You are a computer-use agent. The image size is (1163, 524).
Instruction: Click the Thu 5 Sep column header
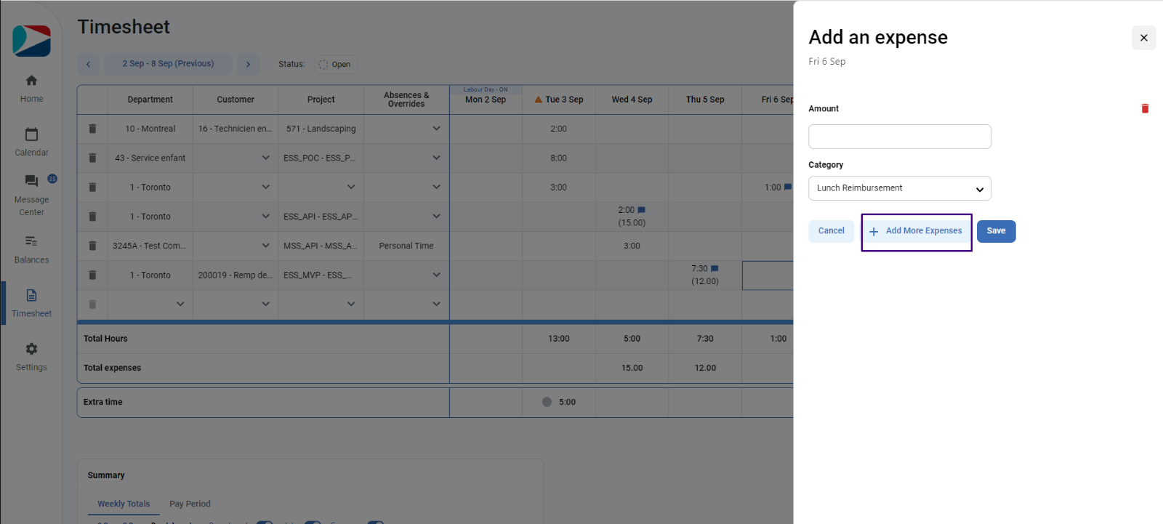pos(705,100)
